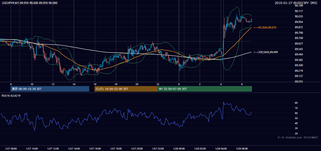
Task: Click hour label 0 under price chart
Action: tap(179, 84)
